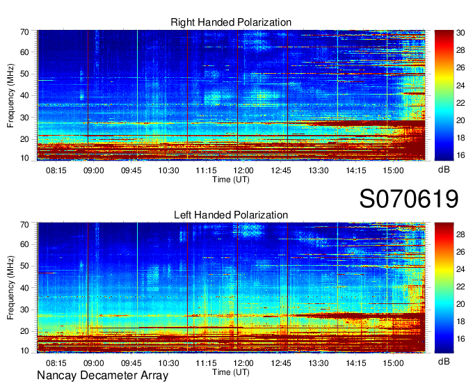This screenshot has width=473, height=384.
Task: Click the 26 value on the lower color bar
Action: pos(460,252)
